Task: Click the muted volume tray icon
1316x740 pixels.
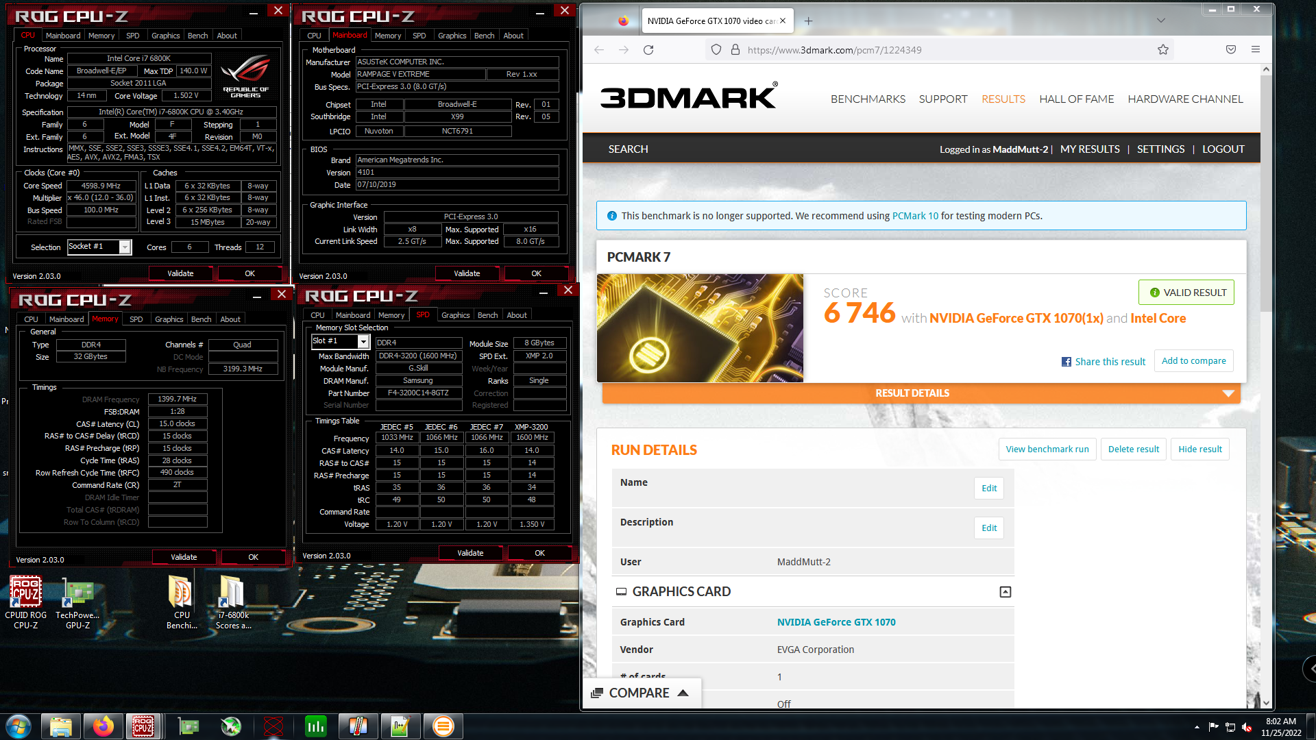Action: [x=1247, y=727]
